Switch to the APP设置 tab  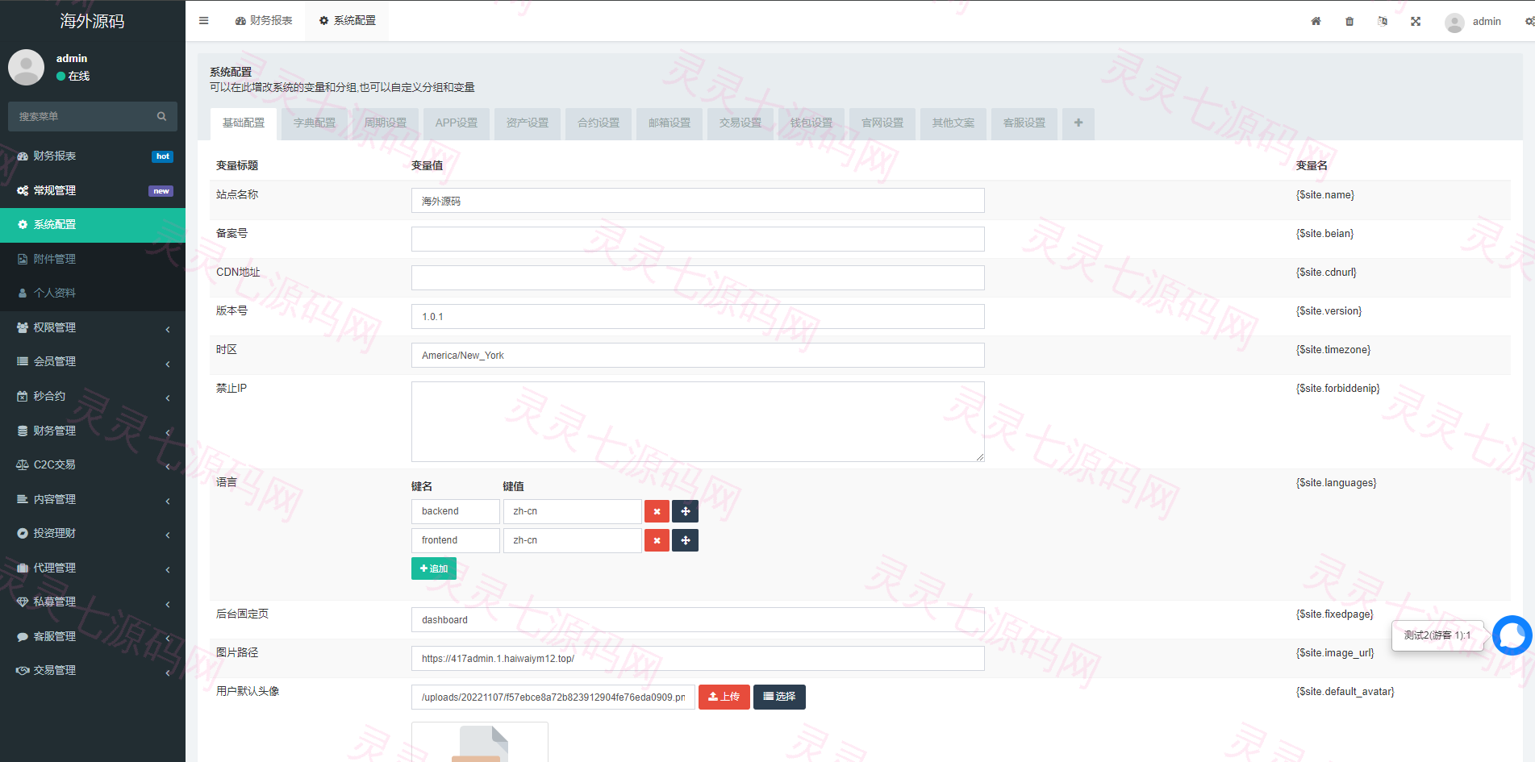click(x=457, y=123)
